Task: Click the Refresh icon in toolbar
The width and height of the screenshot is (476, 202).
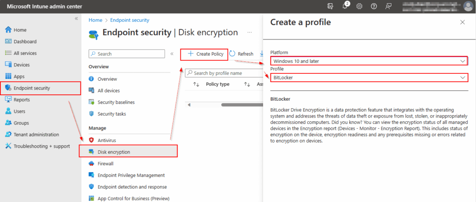Action: [232, 54]
